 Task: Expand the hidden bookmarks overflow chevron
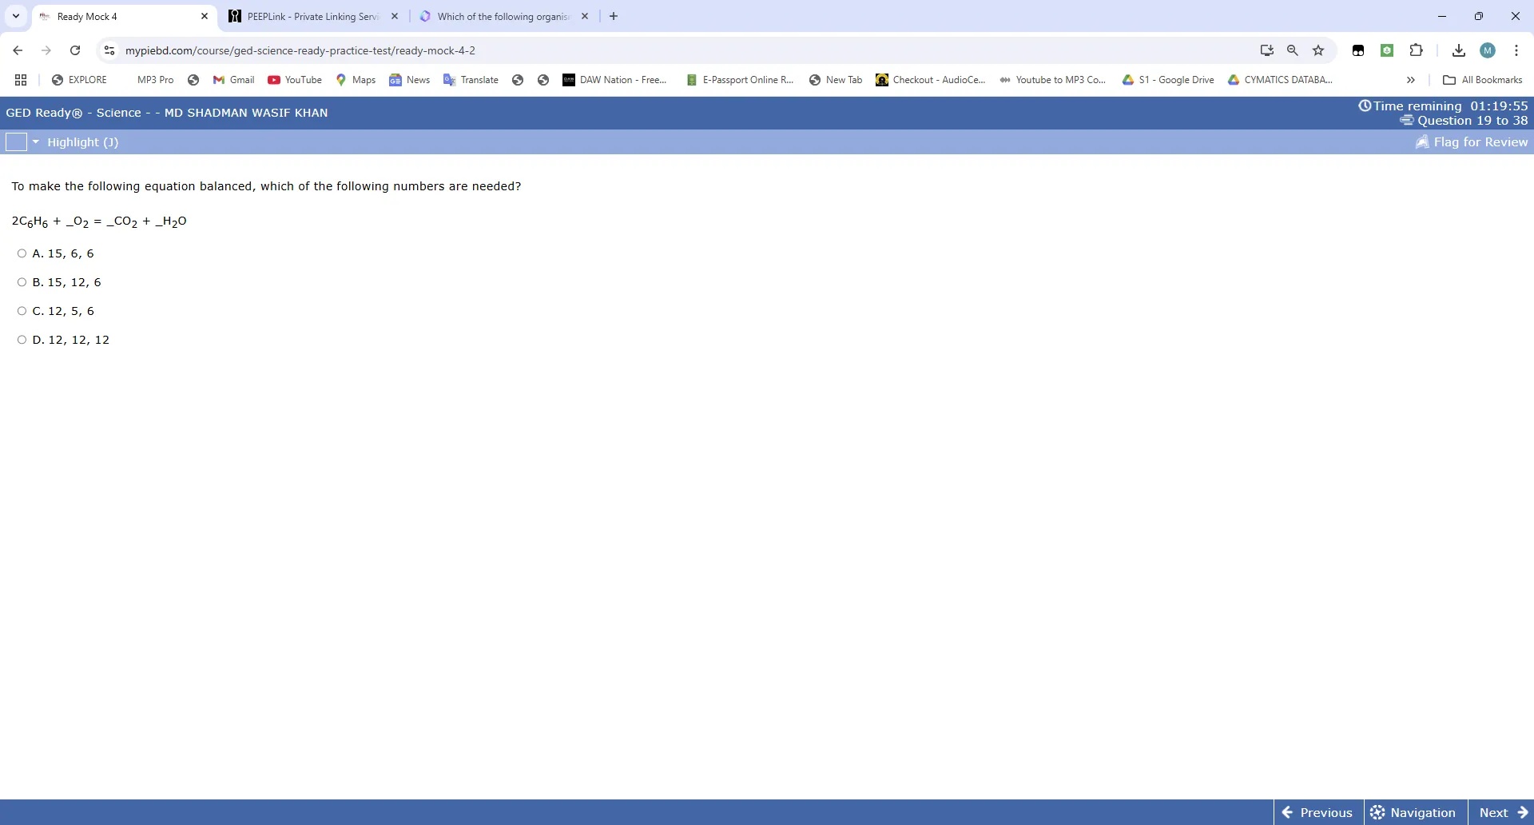[1410, 80]
